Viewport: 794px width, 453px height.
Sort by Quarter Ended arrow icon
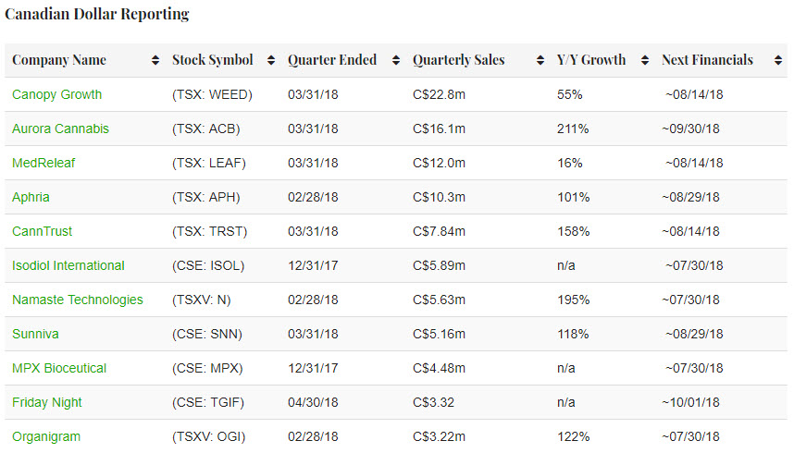click(x=396, y=60)
